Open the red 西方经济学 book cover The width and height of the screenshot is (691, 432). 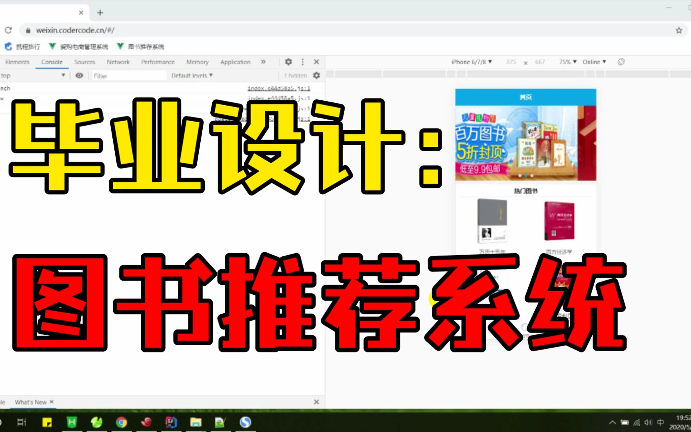pos(559,221)
